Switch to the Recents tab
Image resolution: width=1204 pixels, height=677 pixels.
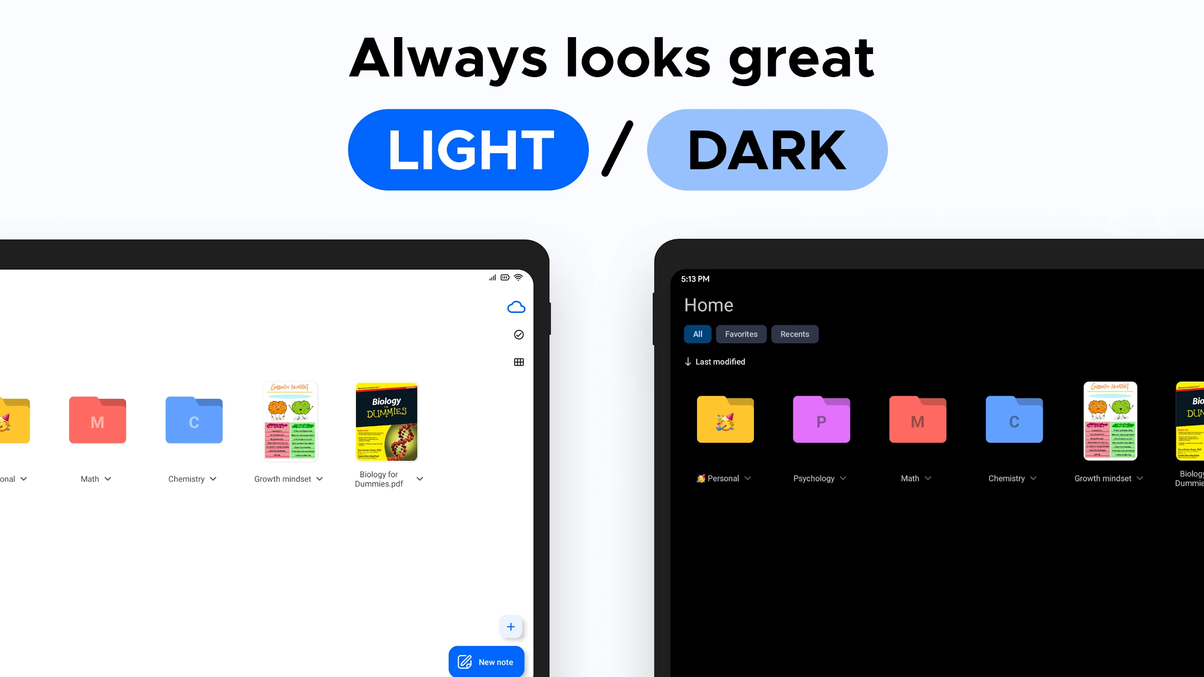(x=794, y=334)
